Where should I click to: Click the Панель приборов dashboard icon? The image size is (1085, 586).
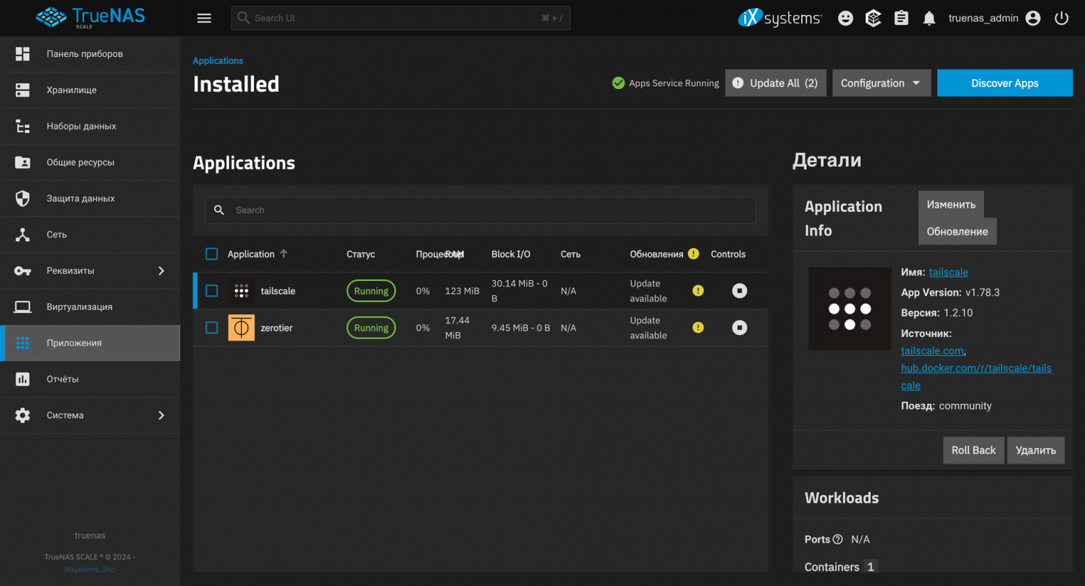[x=22, y=54]
